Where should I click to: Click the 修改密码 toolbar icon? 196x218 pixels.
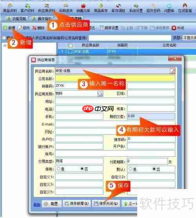click(153, 8)
